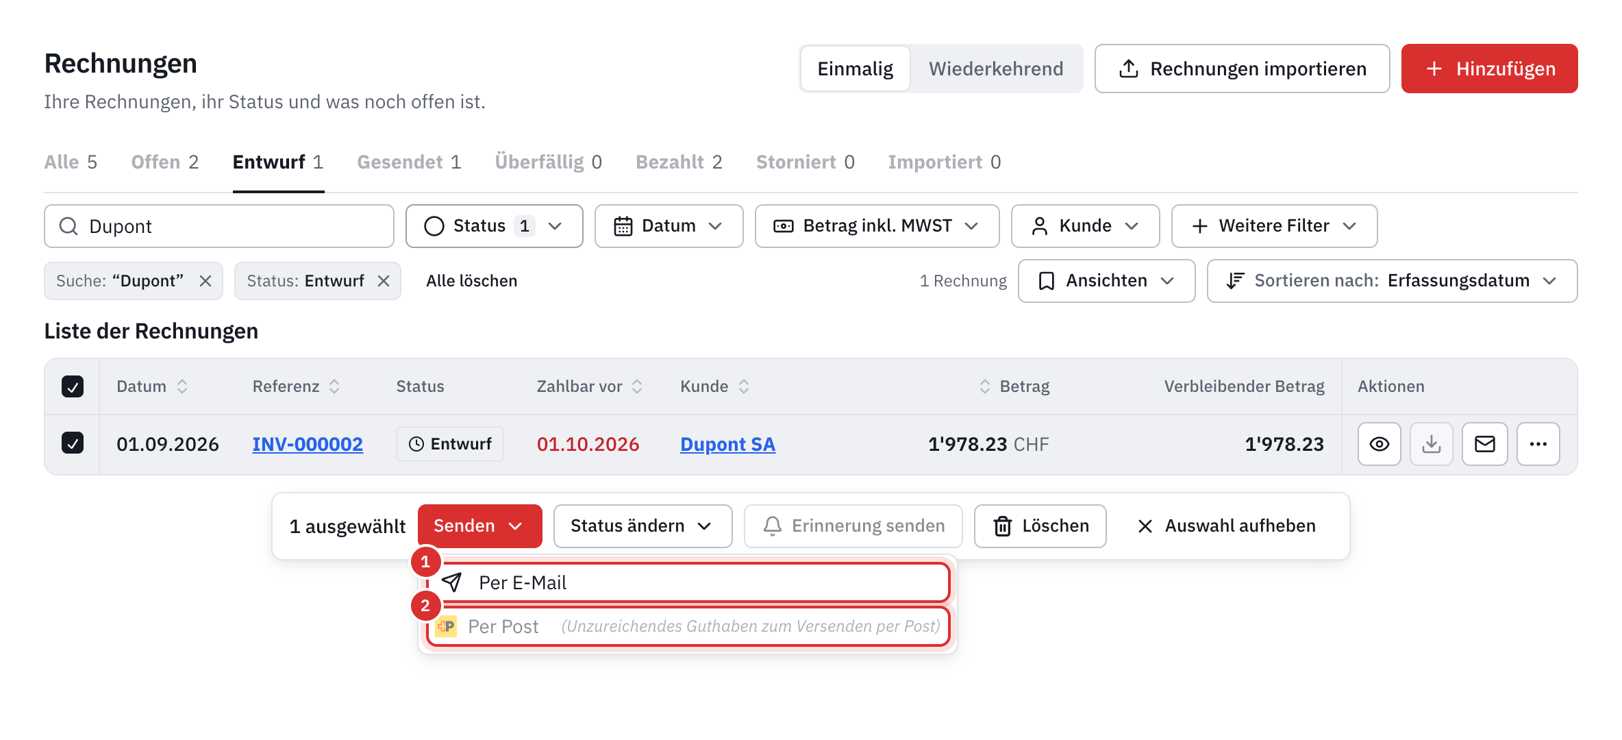
Task: Open more actions menu for INV-000002
Action: (x=1538, y=444)
